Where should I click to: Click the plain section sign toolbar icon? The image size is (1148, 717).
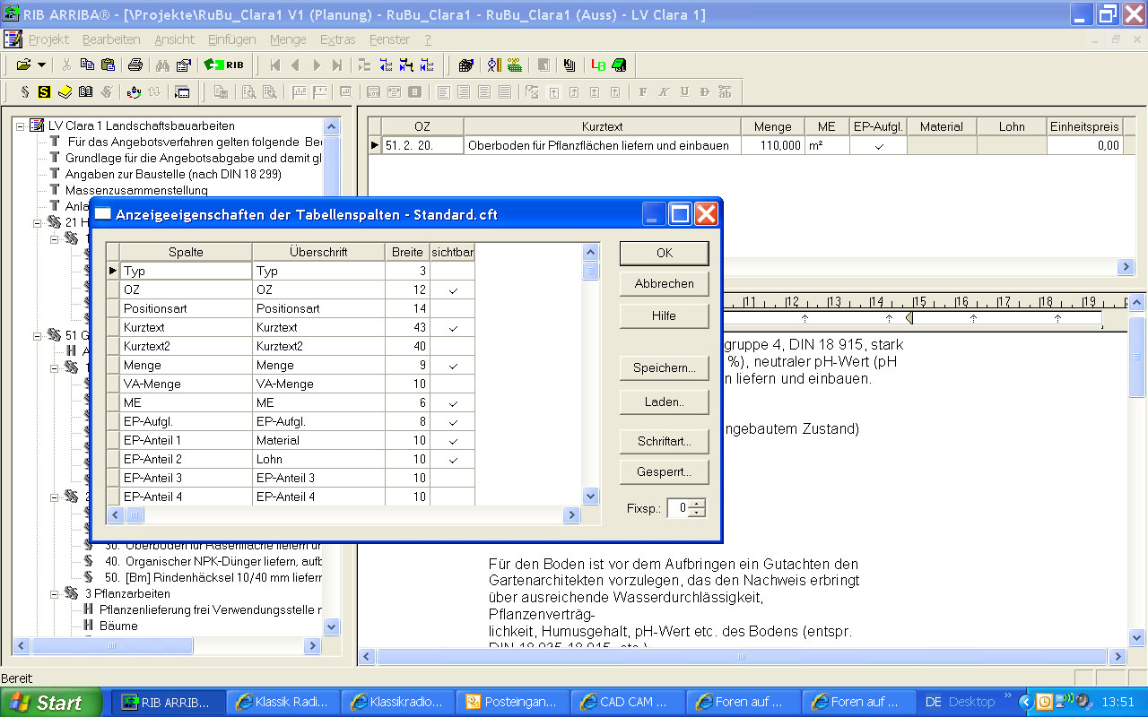tap(24, 91)
